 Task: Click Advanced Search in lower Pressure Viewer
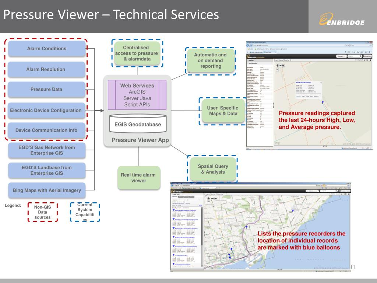pos(345,191)
